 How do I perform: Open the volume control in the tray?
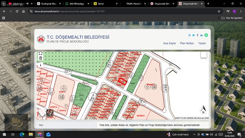click(211, 134)
